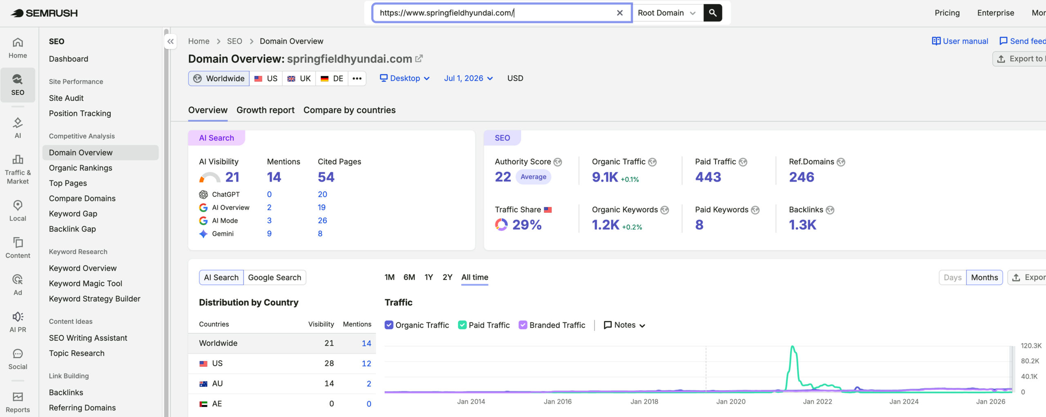Viewport: 1046px width, 417px height.
Task: Open the Content rail section
Action: (x=18, y=248)
